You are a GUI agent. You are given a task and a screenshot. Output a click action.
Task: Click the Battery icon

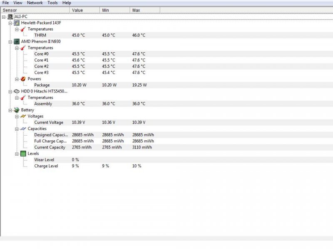tap(17, 110)
